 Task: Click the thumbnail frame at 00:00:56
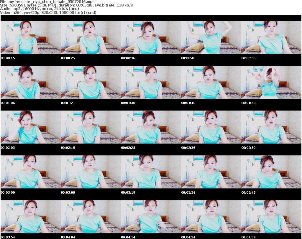click(271, 37)
